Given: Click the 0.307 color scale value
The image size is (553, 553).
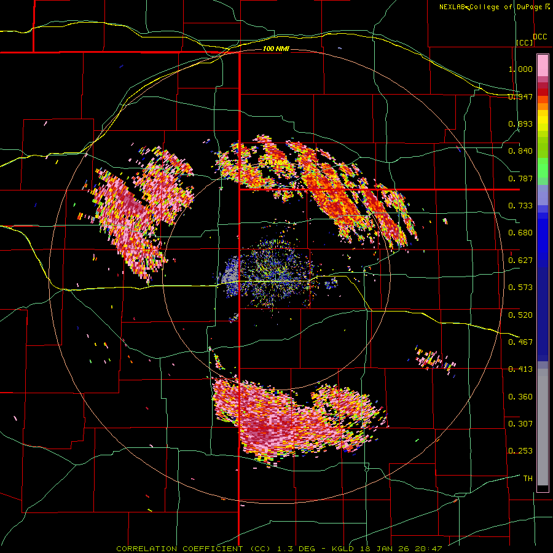Looking at the screenshot, I should click(x=520, y=424).
